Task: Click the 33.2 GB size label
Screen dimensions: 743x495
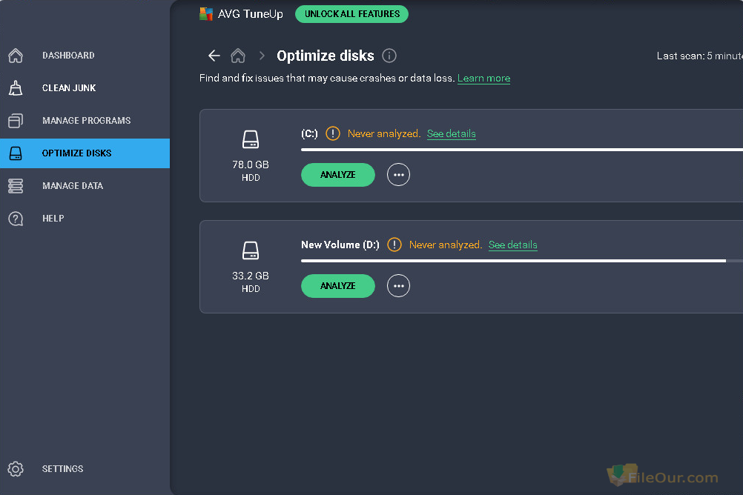Action: tap(251, 276)
